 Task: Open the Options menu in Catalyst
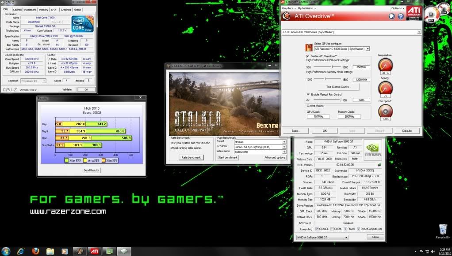(x=398, y=8)
